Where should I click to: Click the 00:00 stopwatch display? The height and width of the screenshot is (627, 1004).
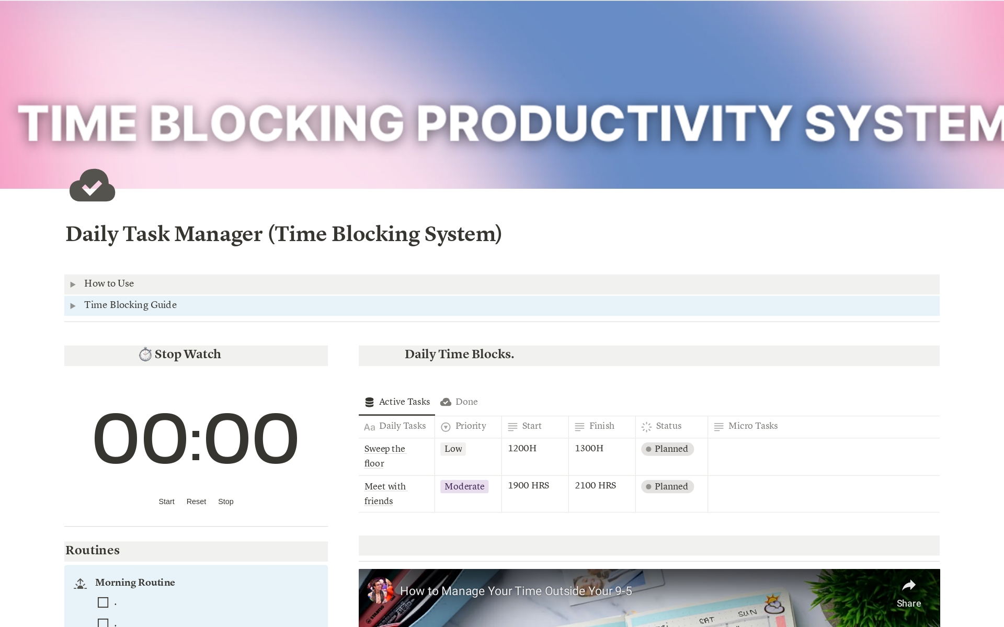(x=196, y=438)
